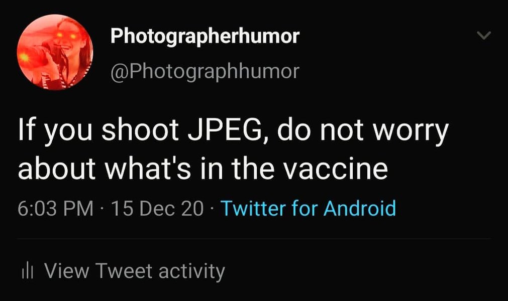Click the 15 Dec 20 date
Screen dimensions: 508x301
coord(156,208)
